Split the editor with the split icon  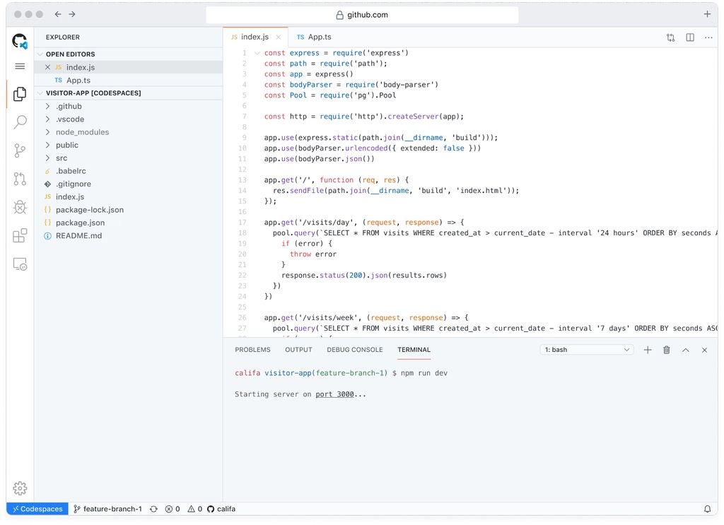[690, 37]
